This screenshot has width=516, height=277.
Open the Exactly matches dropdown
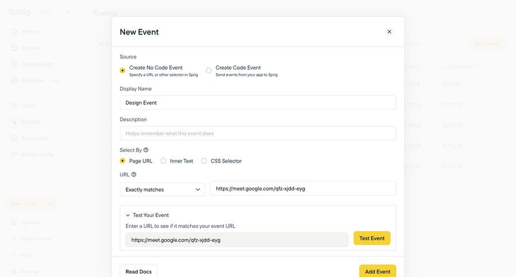(x=162, y=189)
